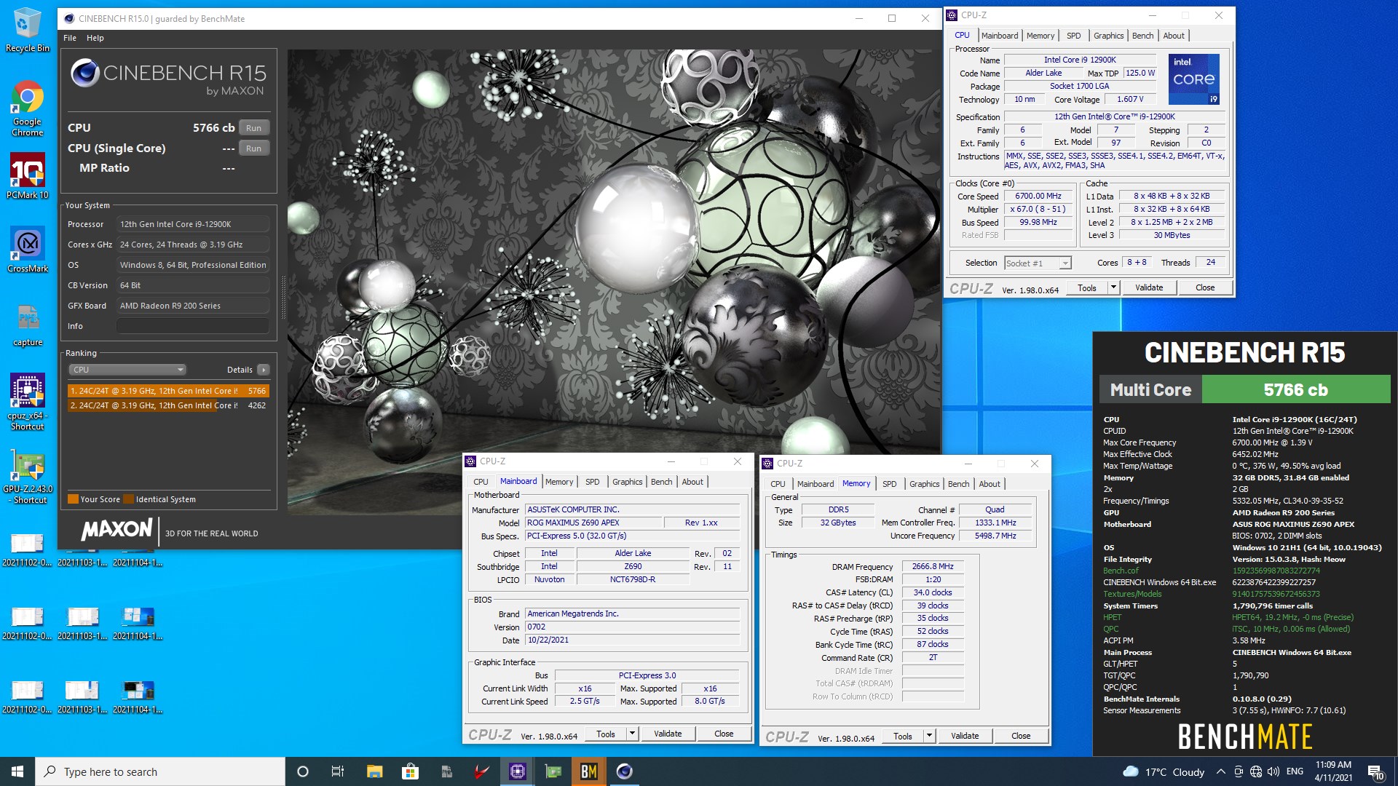Open the notification center icon

click(x=1375, y=772)
